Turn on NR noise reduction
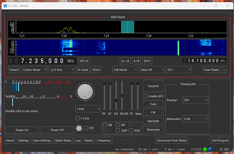The image size is (234, 154). pyautogui.click(x=118, y=125)
